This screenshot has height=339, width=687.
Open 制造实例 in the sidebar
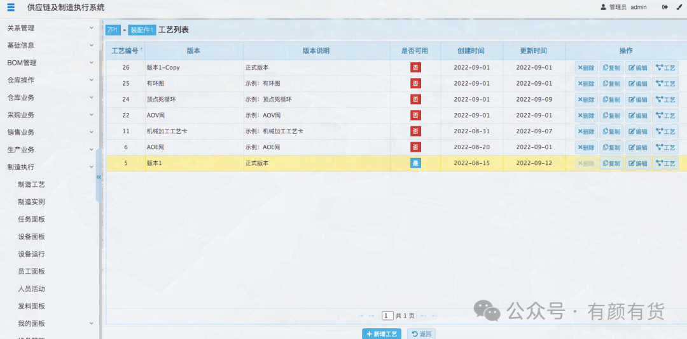[x=32, y=202]
